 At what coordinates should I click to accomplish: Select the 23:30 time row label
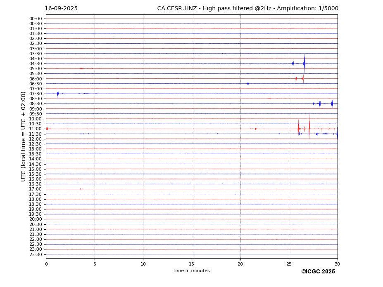[x=36, y=254]
